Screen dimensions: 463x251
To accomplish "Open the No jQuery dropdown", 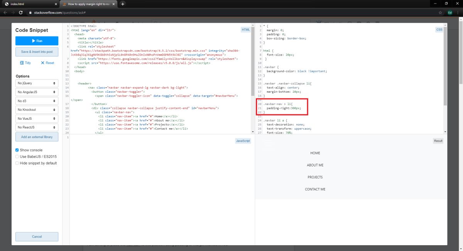I will tap(37, 83).
